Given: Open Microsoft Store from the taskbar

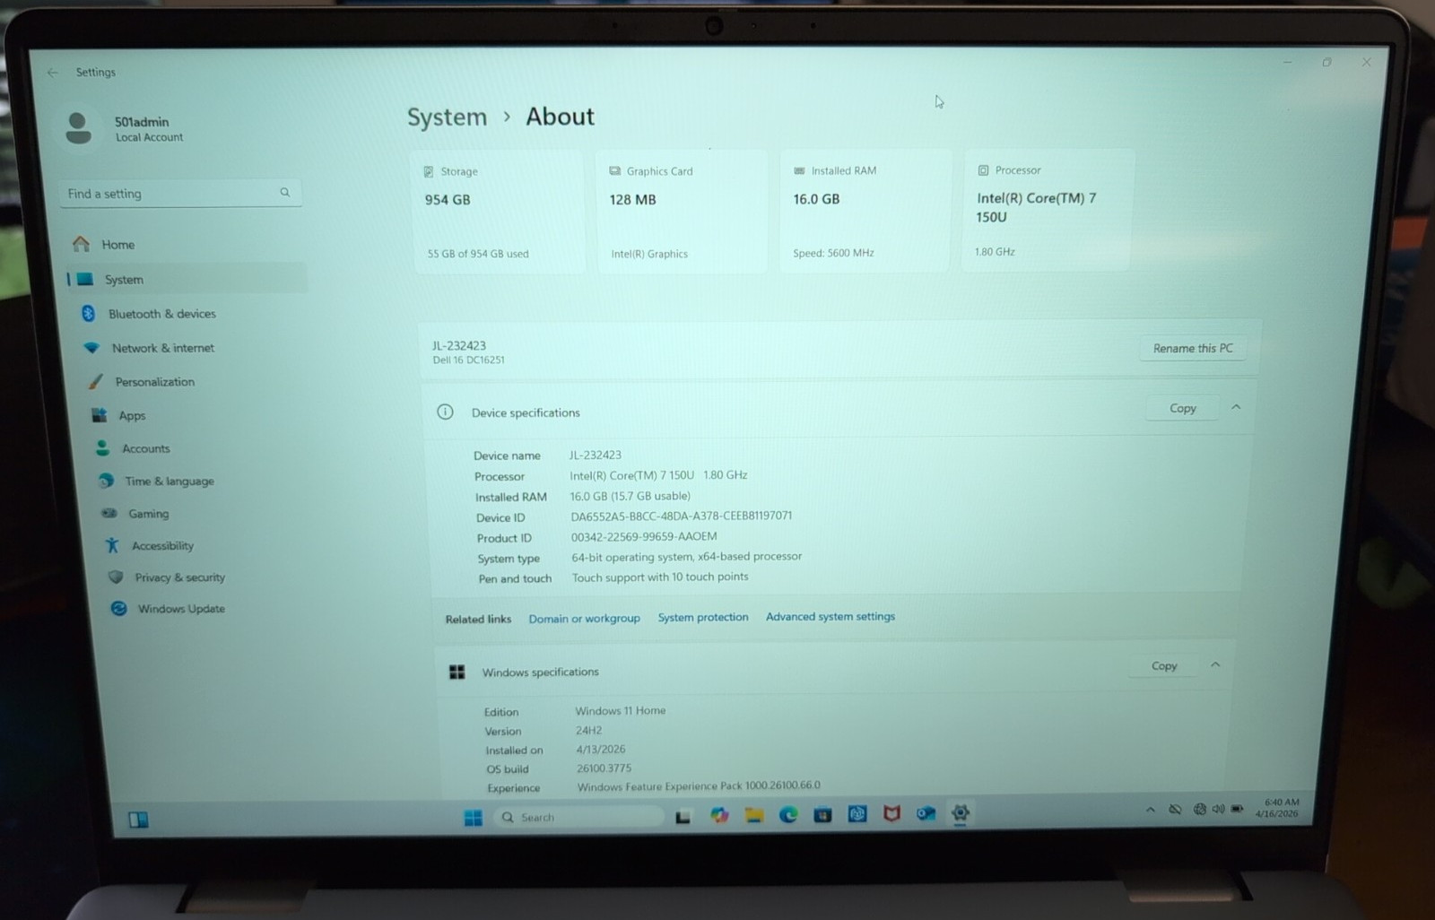Looking at the screenshot, I should pyautogui.click(x=822, y=814).
